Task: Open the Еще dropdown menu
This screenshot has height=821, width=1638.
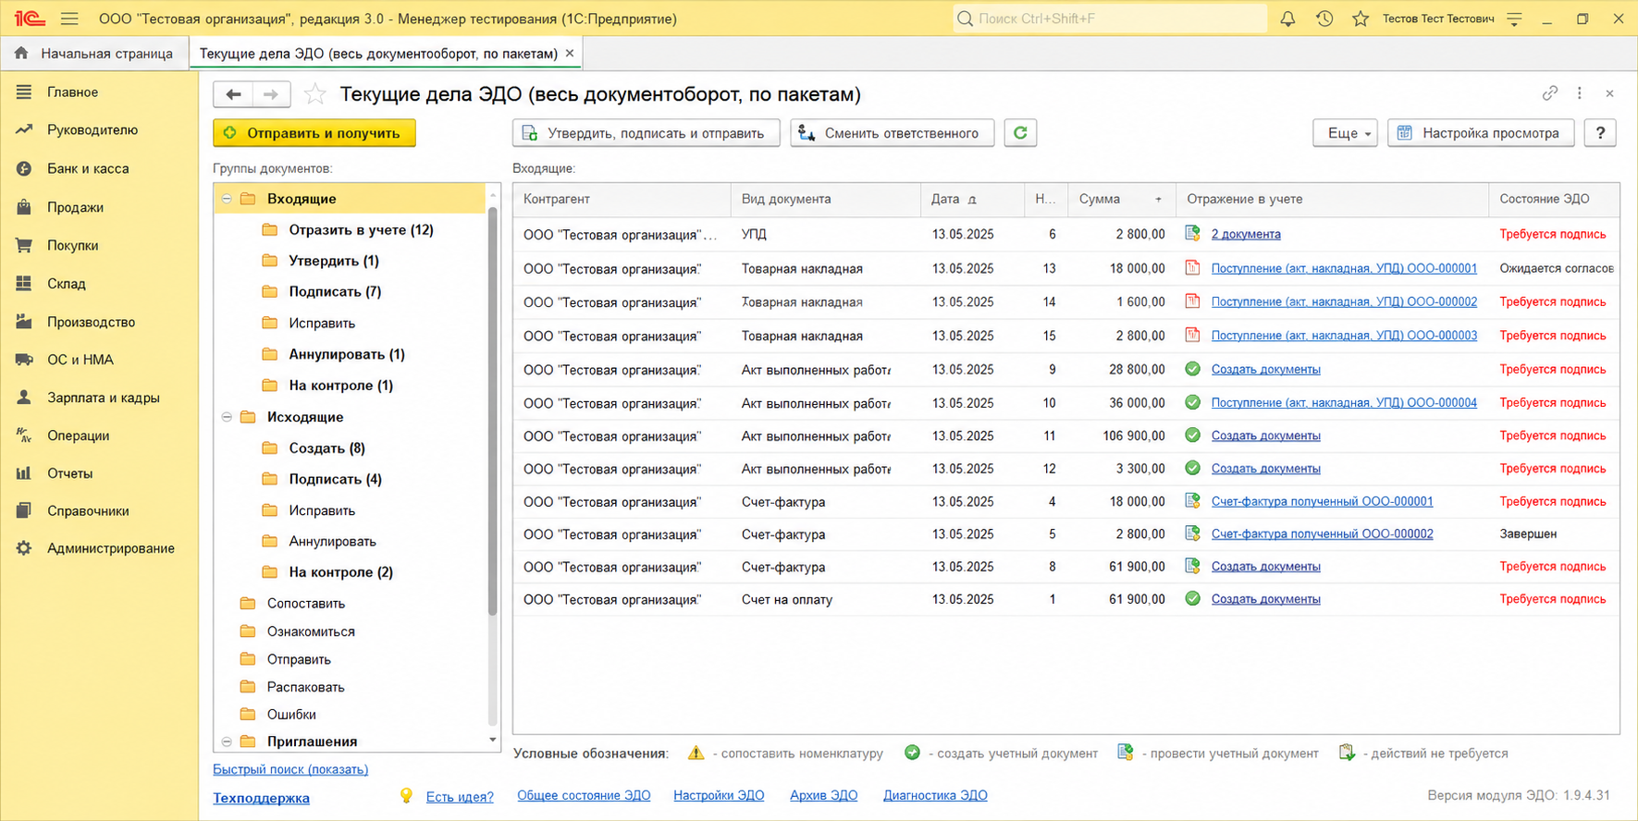Action: coord(1345,133)
